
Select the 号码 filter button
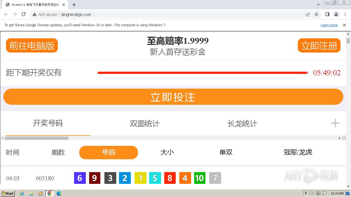click(x=109, y=152)
